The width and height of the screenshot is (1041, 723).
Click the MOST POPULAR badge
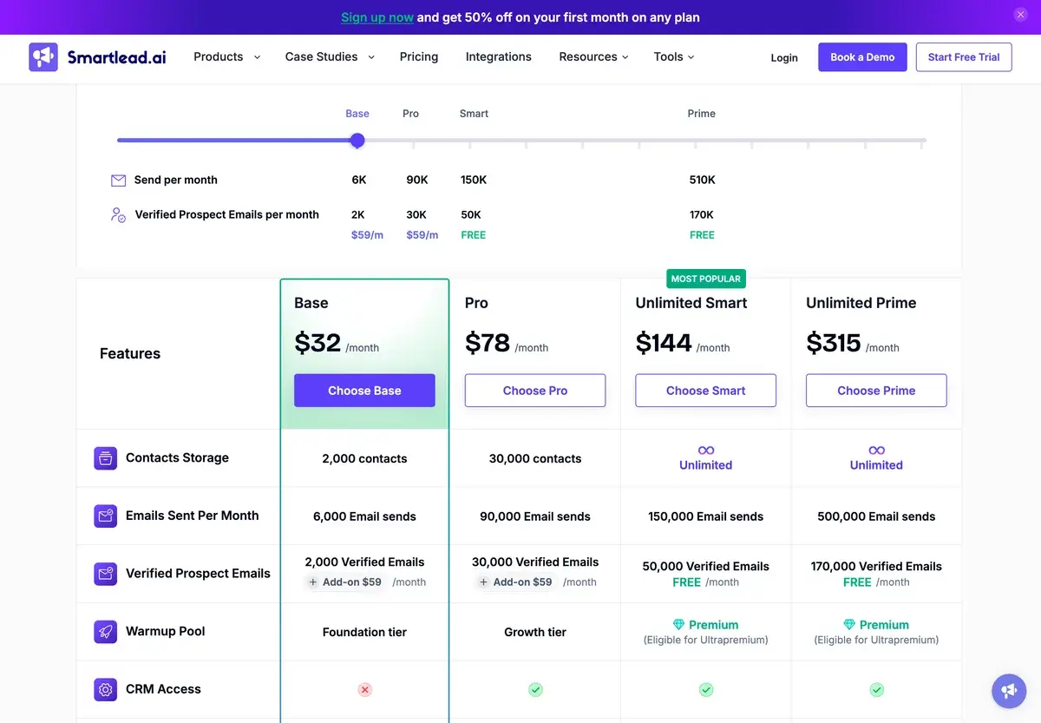click(706, 279)
